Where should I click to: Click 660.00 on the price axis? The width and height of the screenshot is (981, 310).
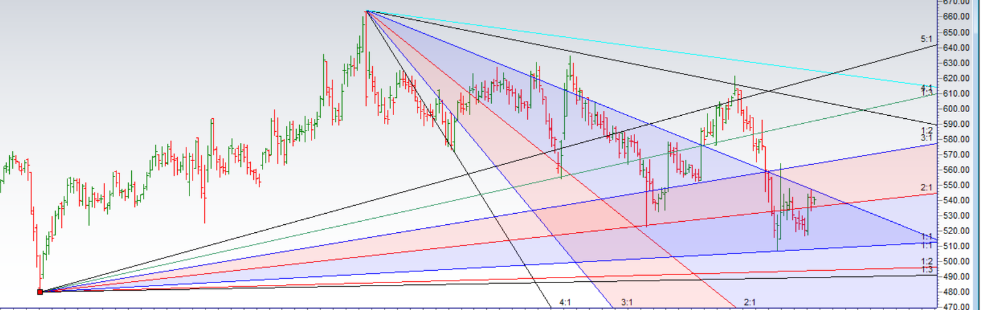pyautogui.click(x=957, y=17)
